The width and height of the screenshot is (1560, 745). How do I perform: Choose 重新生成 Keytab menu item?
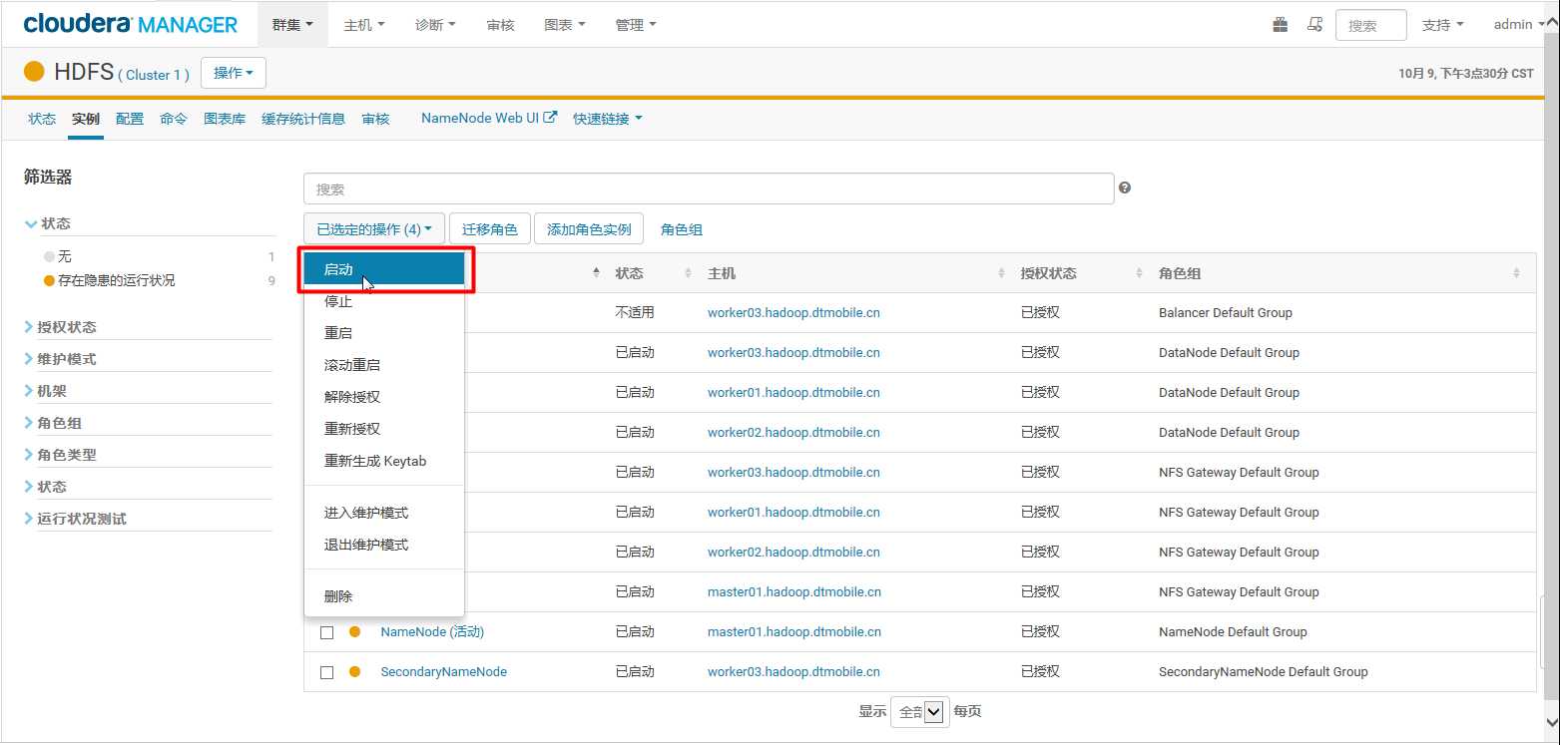tap(384, 461)
